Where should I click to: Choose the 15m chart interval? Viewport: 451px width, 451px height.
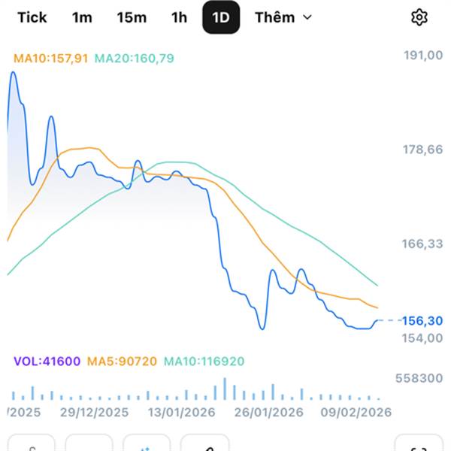click(132, 17)
